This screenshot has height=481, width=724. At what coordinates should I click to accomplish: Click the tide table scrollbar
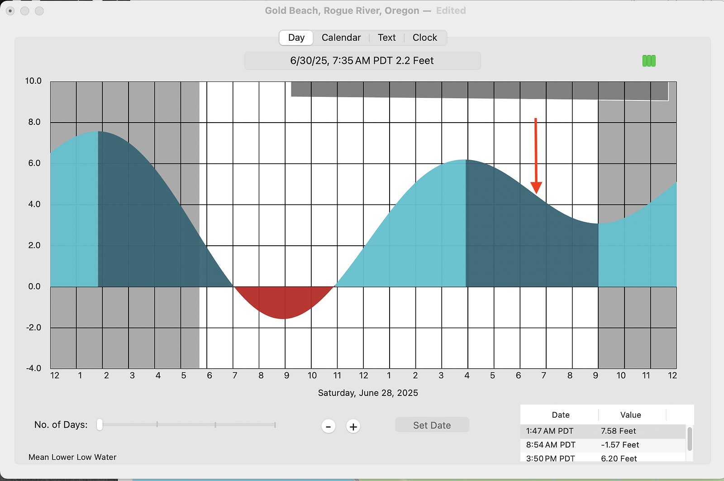pos(690,439)
